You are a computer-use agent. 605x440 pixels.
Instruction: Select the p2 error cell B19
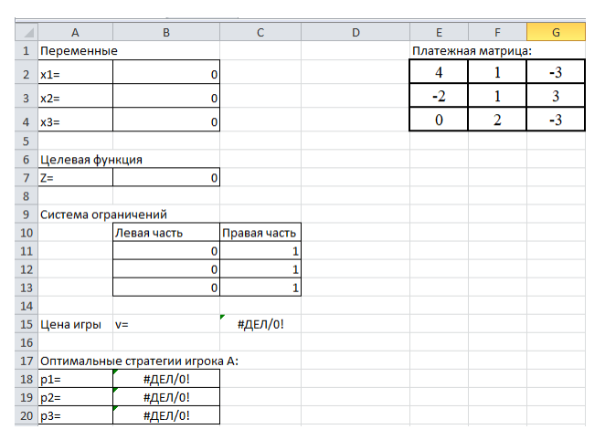[x=166, y=397]
